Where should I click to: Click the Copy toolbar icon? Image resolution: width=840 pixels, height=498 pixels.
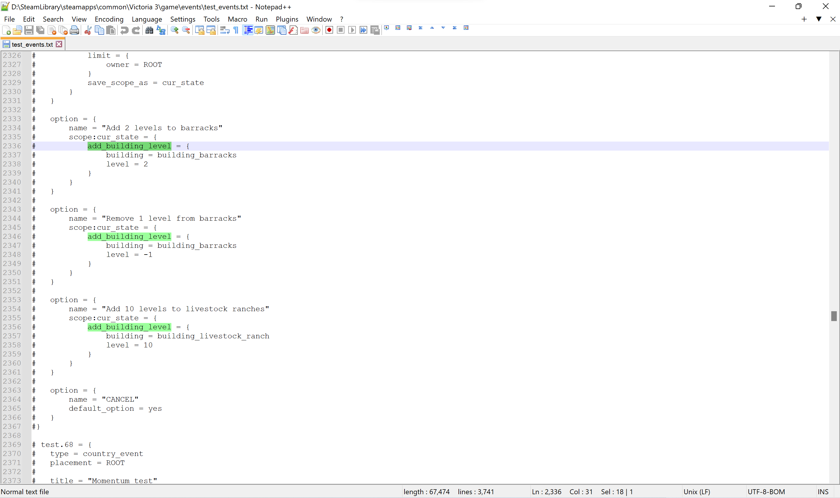99,30
